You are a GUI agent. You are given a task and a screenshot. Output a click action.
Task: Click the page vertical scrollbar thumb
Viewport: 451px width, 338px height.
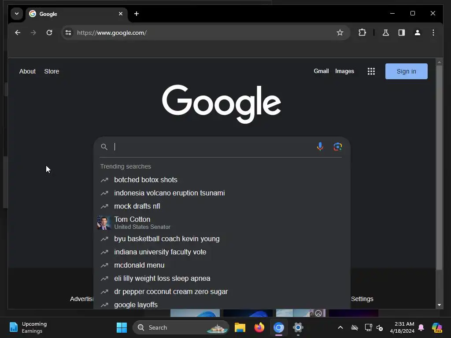(439, 168)
